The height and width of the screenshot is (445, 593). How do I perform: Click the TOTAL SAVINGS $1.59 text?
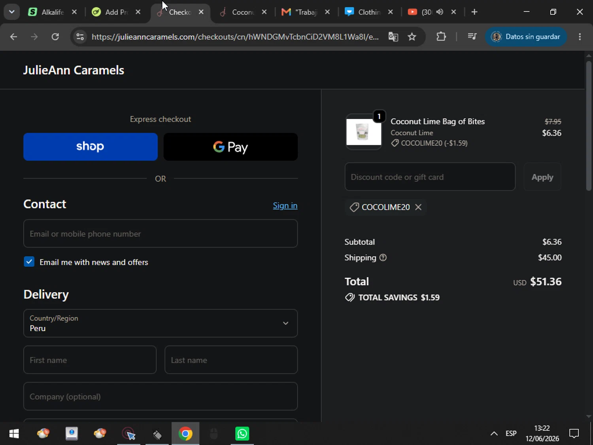pyautogui.click(x=398, y=297)
